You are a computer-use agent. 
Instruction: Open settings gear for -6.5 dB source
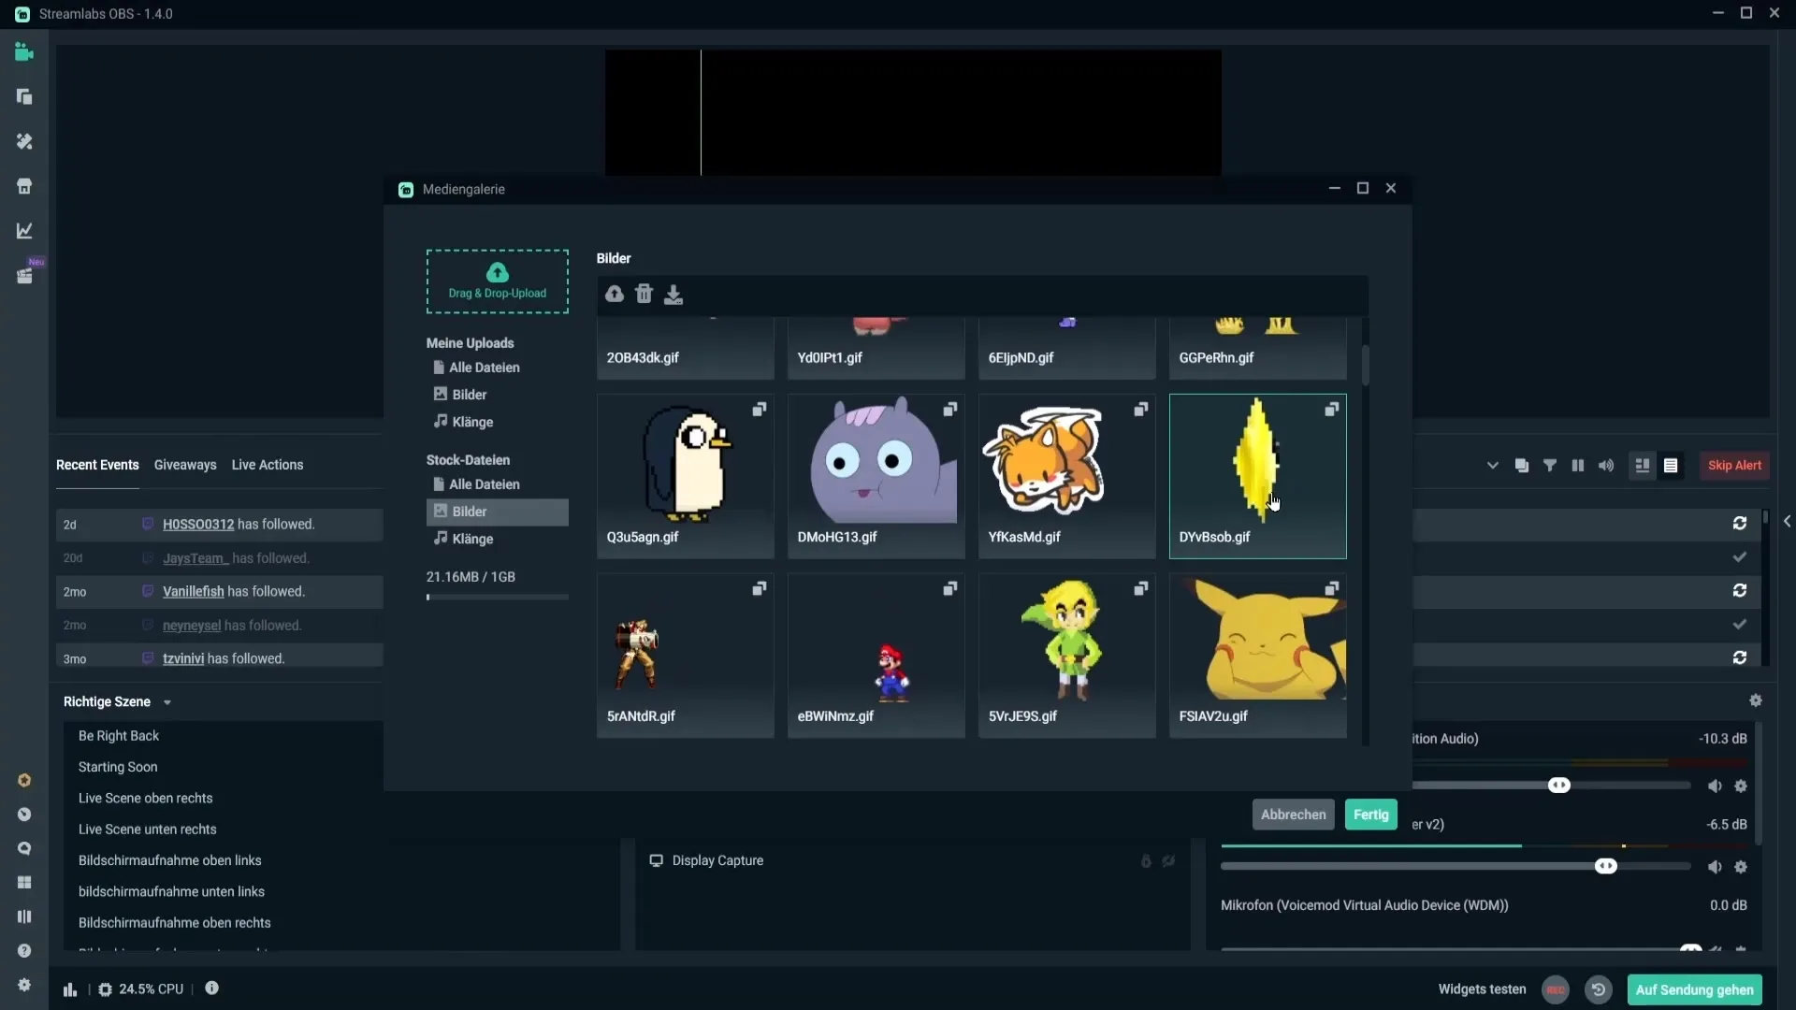coord(1741,867)
